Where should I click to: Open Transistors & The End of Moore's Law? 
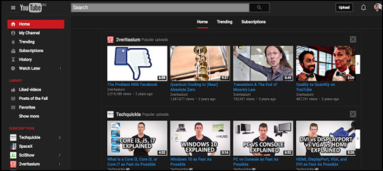pos(255,87)
